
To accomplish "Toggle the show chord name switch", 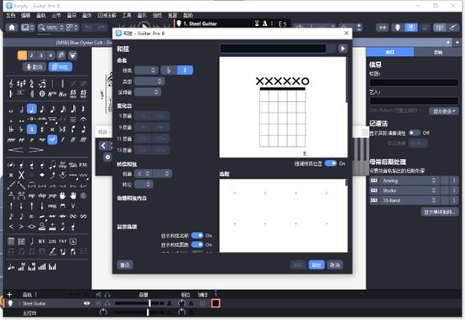I will coord(197,235).
